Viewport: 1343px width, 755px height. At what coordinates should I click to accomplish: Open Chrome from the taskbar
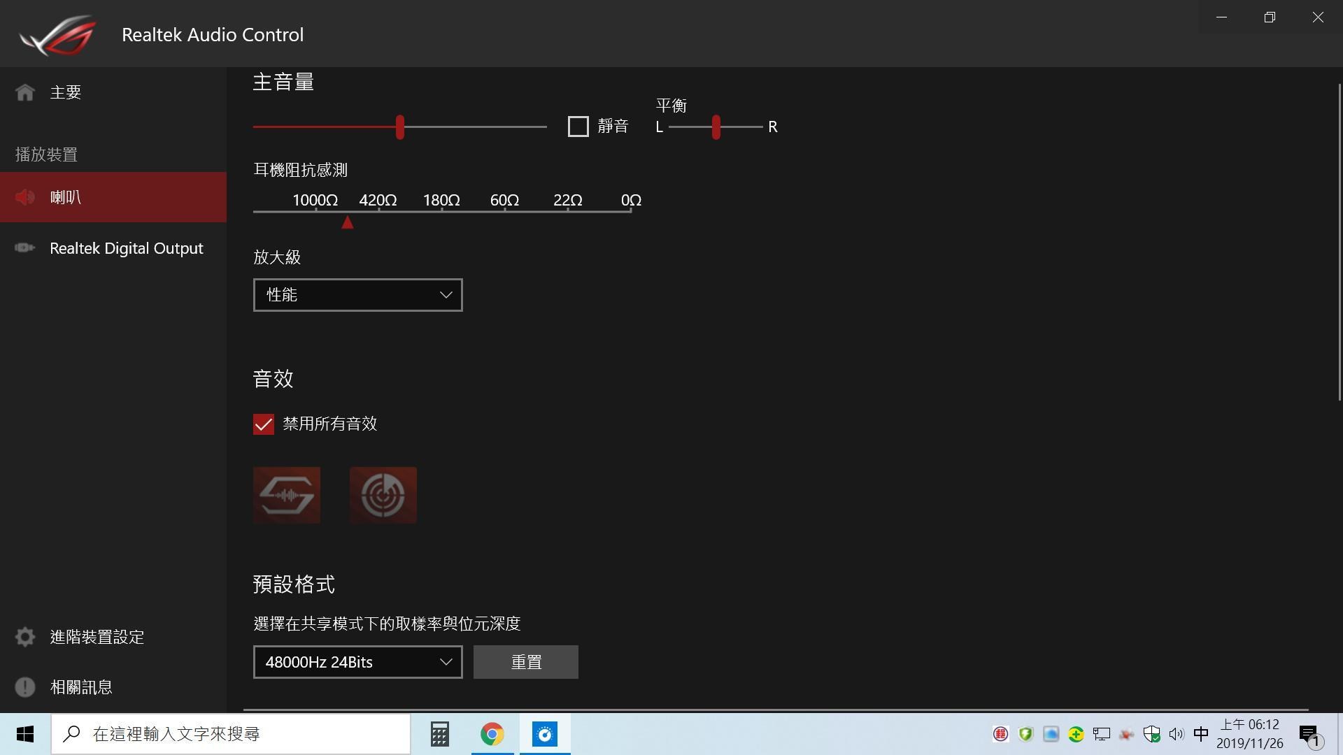point(492,734)
